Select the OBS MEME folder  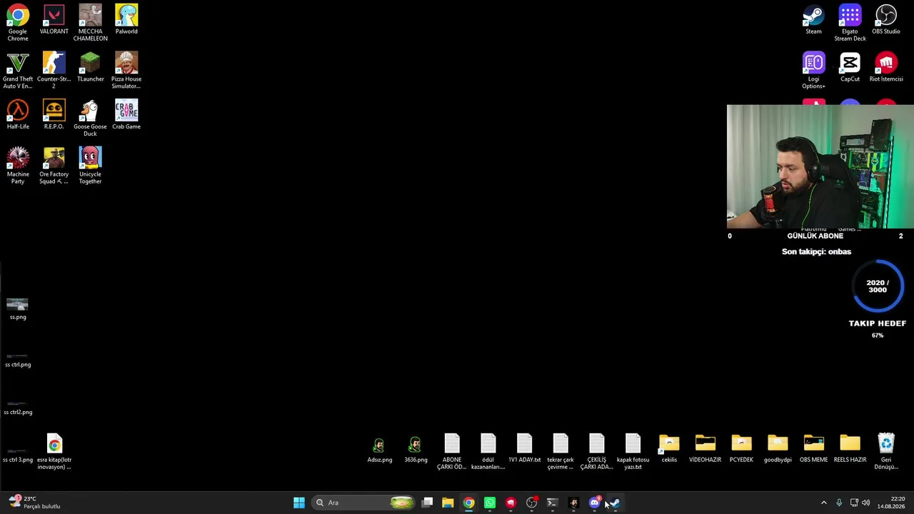point(814,449)
